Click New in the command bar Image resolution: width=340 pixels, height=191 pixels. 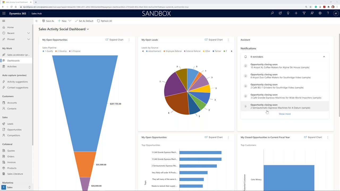coord(62,21)
